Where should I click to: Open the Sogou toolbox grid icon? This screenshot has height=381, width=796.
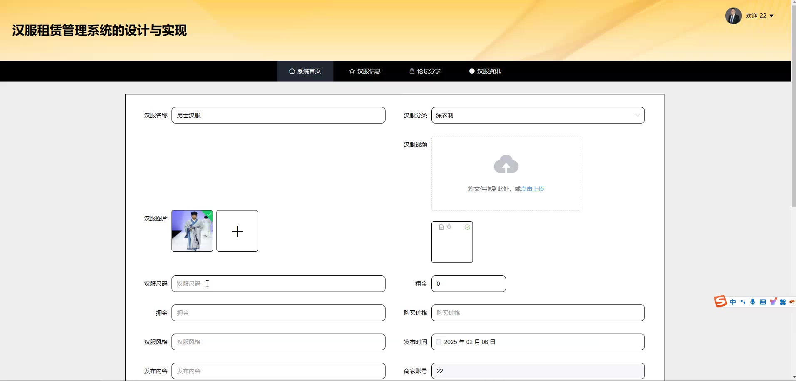tap(783, 302)
